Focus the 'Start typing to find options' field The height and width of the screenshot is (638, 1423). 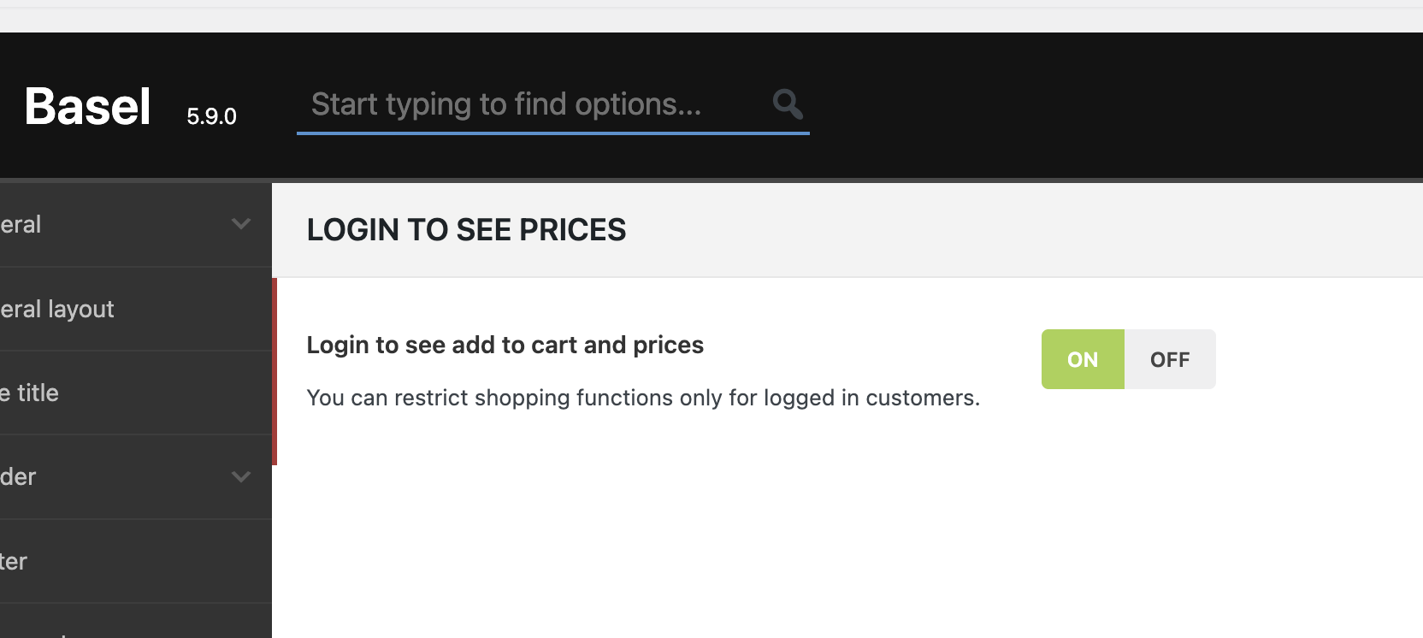pos(530,104)
